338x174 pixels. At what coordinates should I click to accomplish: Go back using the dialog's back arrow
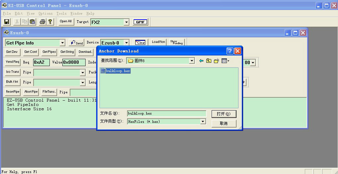[x=201, y=61]
